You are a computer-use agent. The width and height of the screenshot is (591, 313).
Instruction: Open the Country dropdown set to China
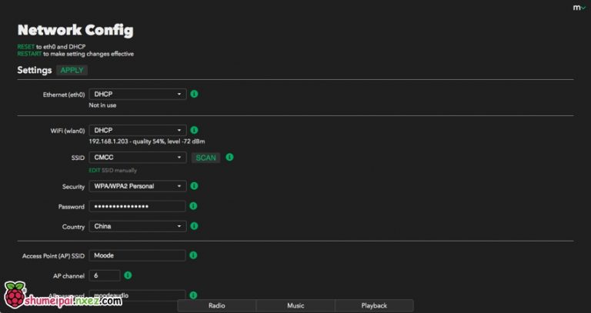(x=138, y=226)
